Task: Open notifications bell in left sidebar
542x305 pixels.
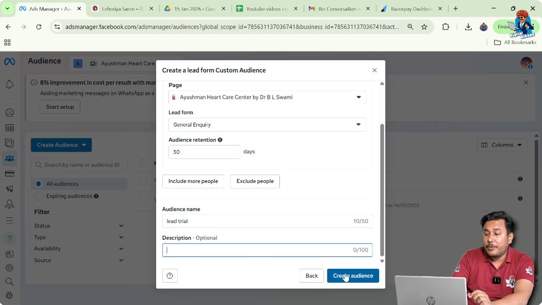Action: click(9, 84)
